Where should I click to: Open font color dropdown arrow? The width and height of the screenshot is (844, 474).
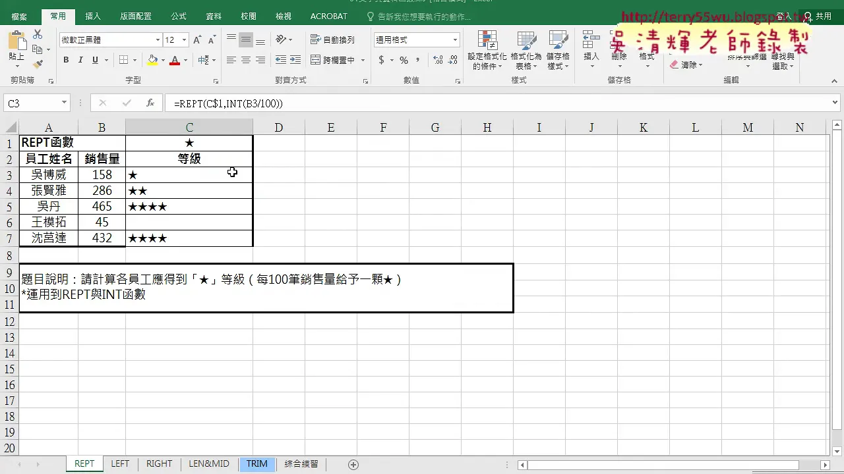[185, 61]
